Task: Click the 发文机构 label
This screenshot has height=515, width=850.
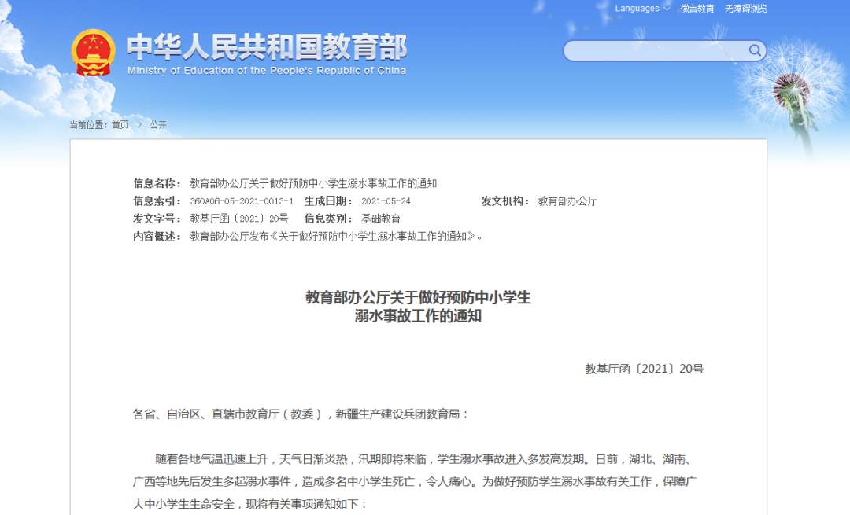Action: tap(505, 201)
